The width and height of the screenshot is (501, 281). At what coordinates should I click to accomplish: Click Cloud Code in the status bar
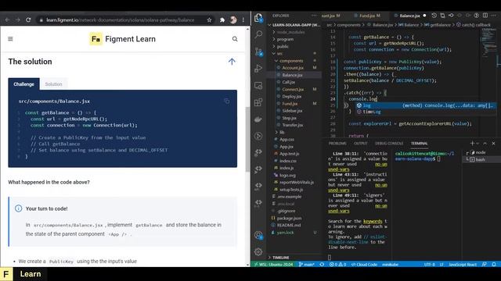(x=364, y=265)
